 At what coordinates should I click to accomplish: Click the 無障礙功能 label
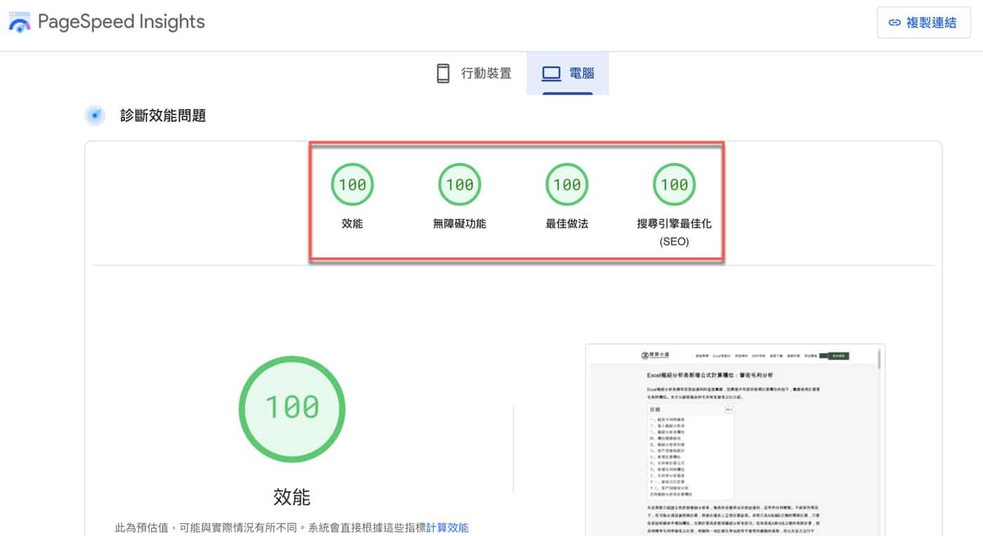(x=460, y=225)
